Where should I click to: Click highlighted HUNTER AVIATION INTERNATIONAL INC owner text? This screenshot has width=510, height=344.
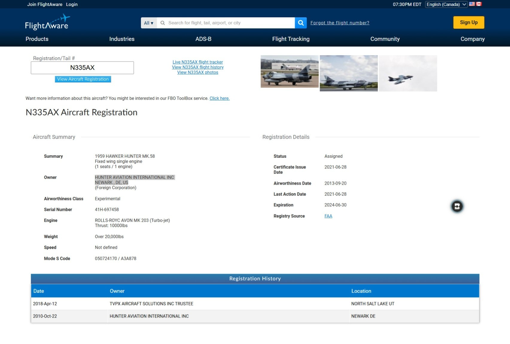point(135,177)
